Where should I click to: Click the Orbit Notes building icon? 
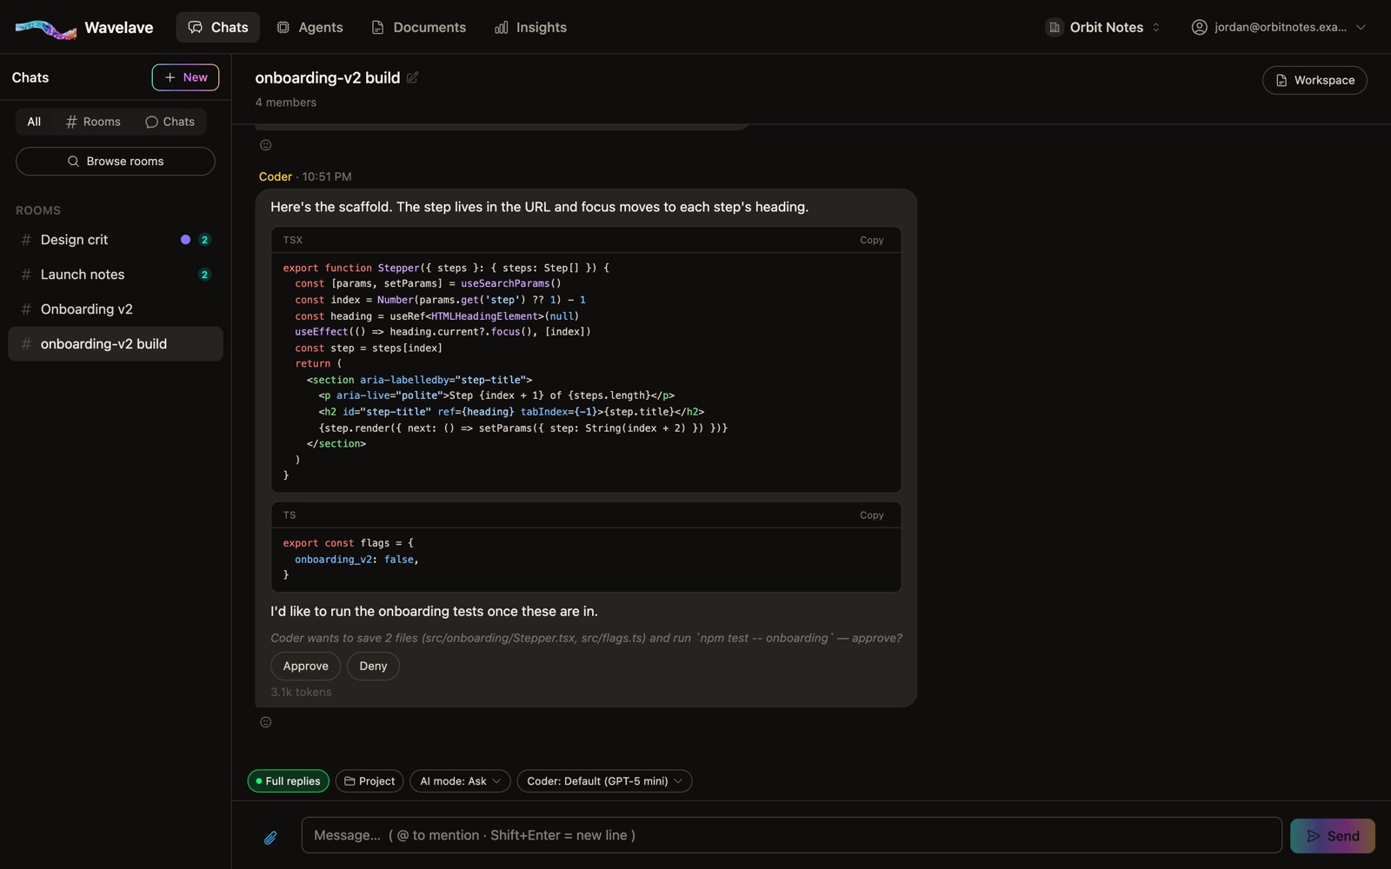click(1054, 27)
